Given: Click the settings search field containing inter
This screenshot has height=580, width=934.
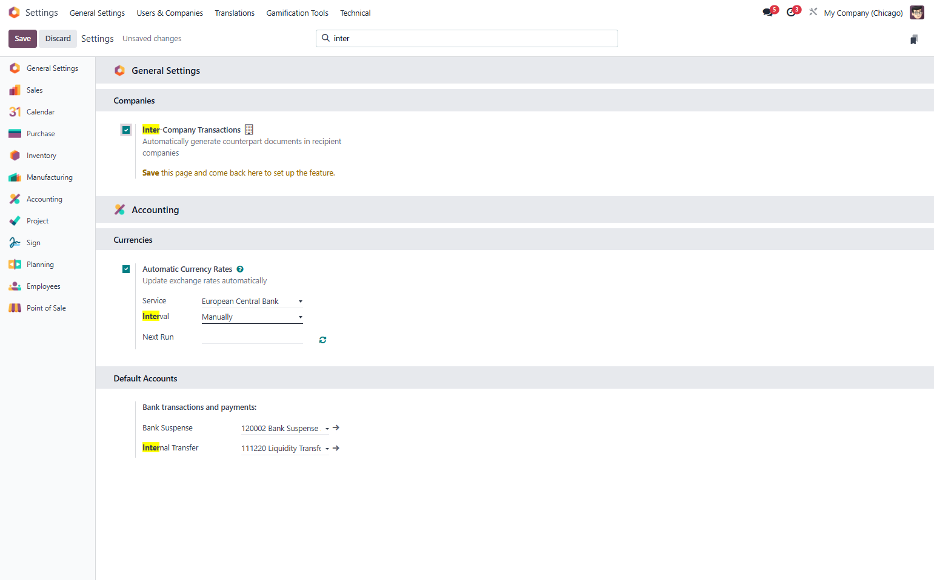Looking at the screenshot, I should (467, 39).
